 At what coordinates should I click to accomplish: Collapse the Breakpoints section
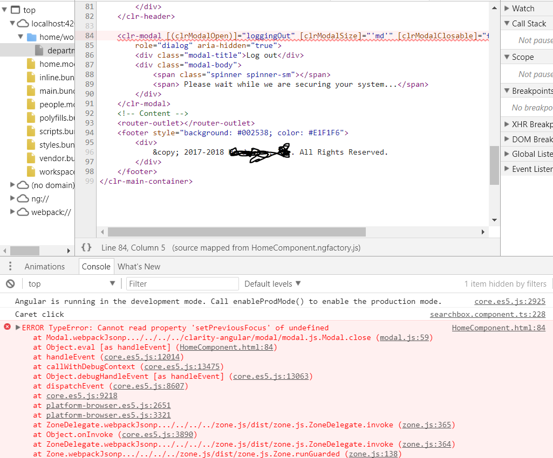tap(507, 91)
